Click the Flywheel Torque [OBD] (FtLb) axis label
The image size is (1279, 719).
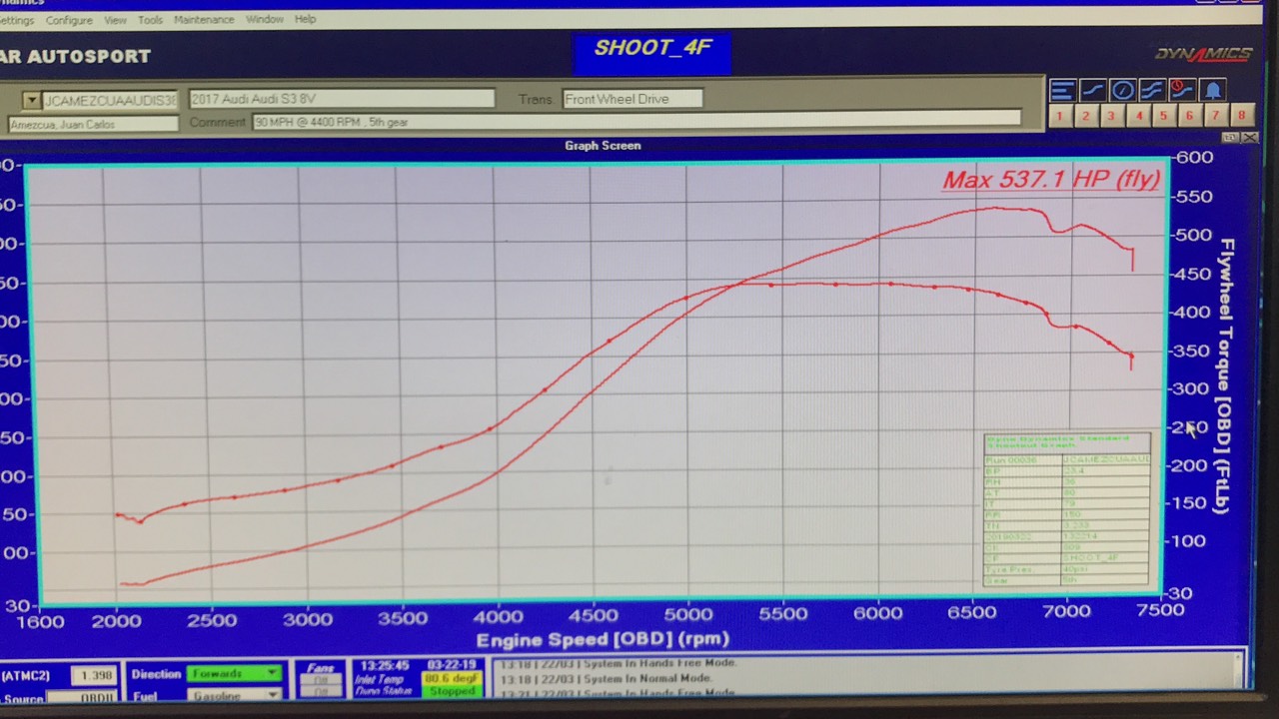point(1226,376)
